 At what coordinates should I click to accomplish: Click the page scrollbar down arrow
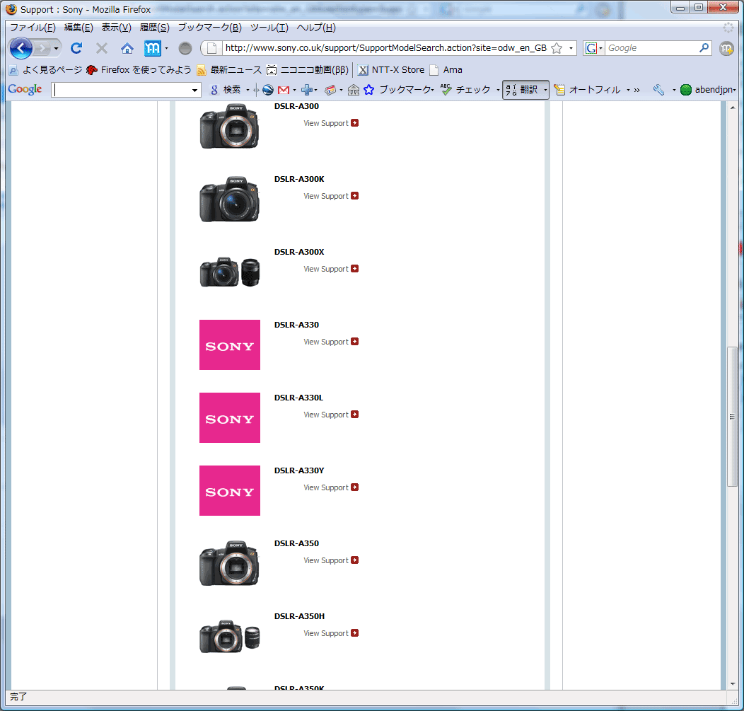pyautogui.click(x=733, y=684)
